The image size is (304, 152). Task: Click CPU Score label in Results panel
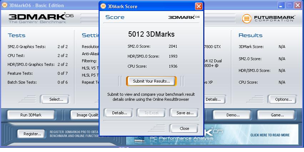pos(248,82)
